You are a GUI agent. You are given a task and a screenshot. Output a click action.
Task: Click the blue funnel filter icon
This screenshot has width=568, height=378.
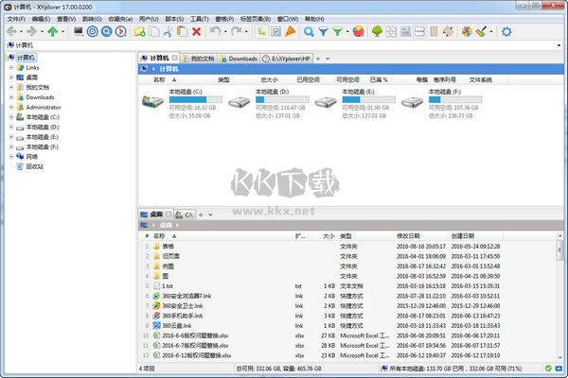point(323,32)
